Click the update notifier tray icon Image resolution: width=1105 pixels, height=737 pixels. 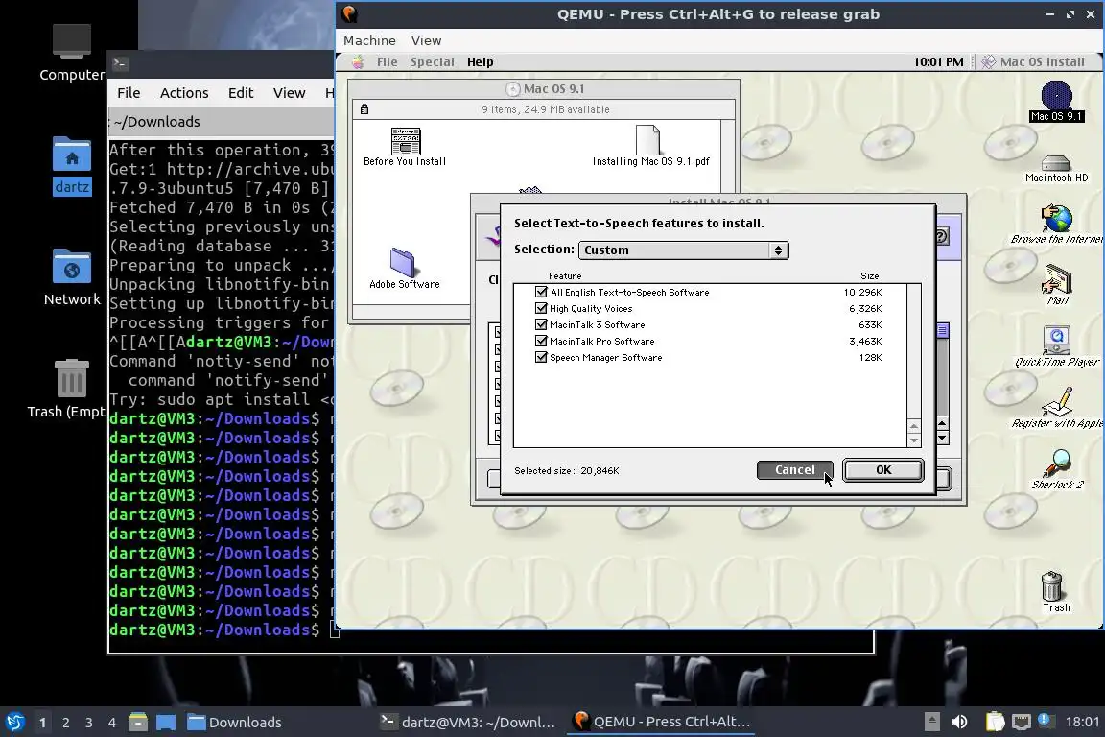tap(1046, 721)
